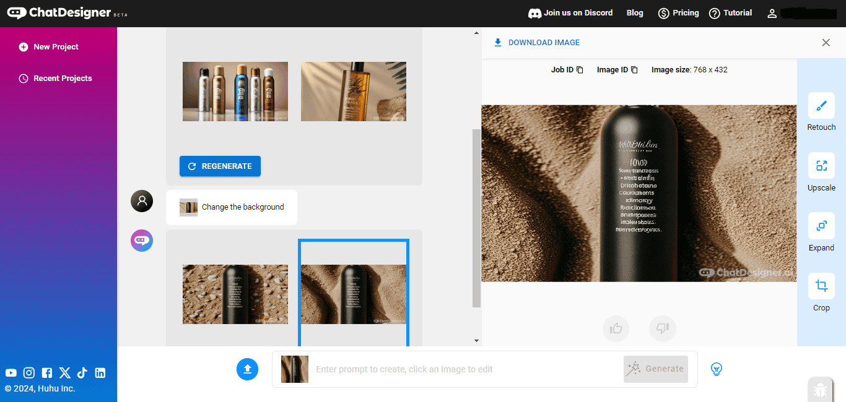Open the LinkedIn social link
This screenshot has height=402, width=846.
100,372
